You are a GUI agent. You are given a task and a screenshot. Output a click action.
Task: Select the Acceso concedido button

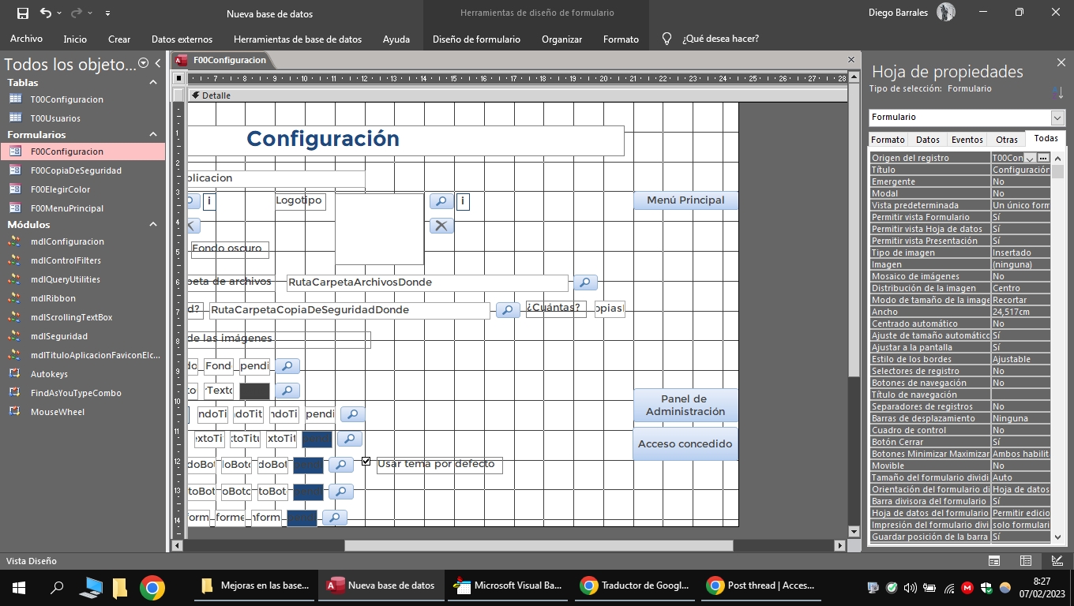[685, 443]
